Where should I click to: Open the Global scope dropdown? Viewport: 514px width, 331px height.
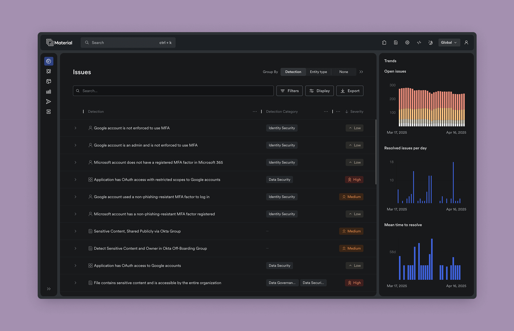click(x=449, y=43)
